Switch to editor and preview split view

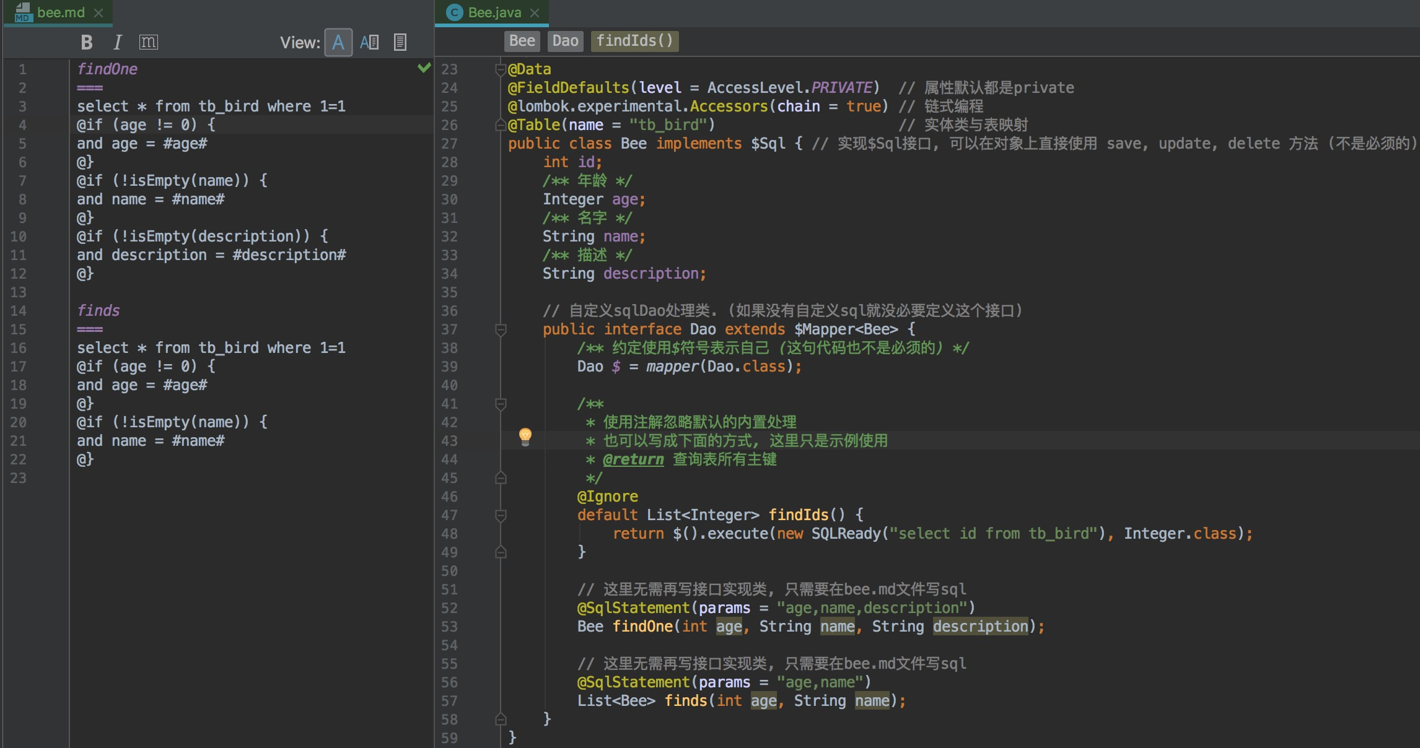(x=369, y=42)
